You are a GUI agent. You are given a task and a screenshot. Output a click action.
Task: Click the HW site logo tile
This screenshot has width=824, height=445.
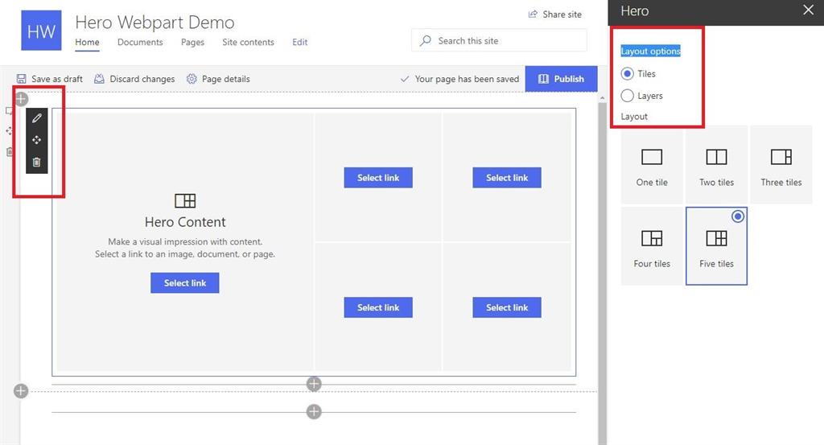click(x=41, y=31)
